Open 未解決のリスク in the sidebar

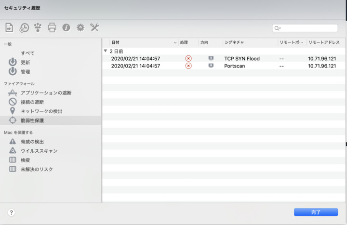pyautogui.click(x=37, y=169)
